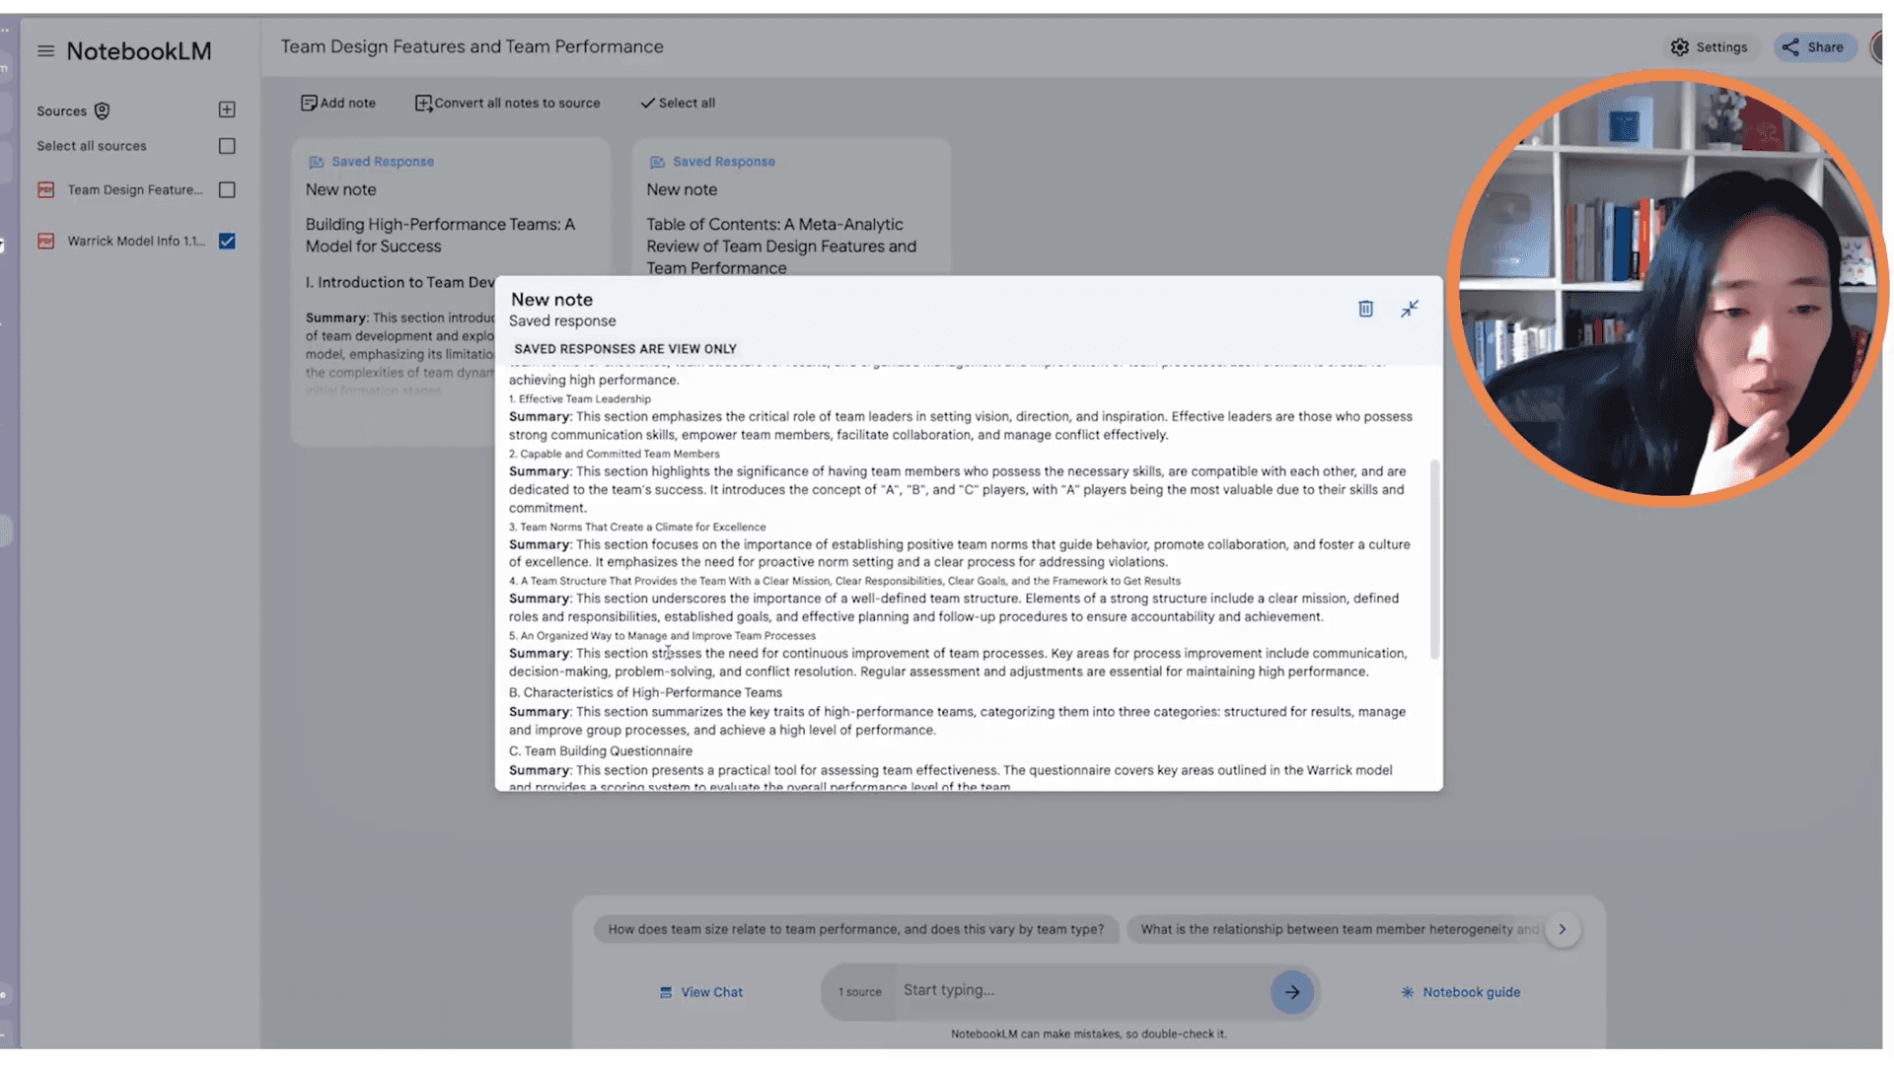The width and height of the screenshot is (1894, 1065).
Task: Click the add source plus icon
Action: (227, 109)
